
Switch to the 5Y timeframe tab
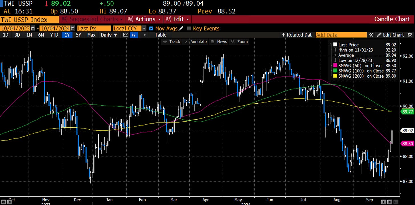click(79, 35)
